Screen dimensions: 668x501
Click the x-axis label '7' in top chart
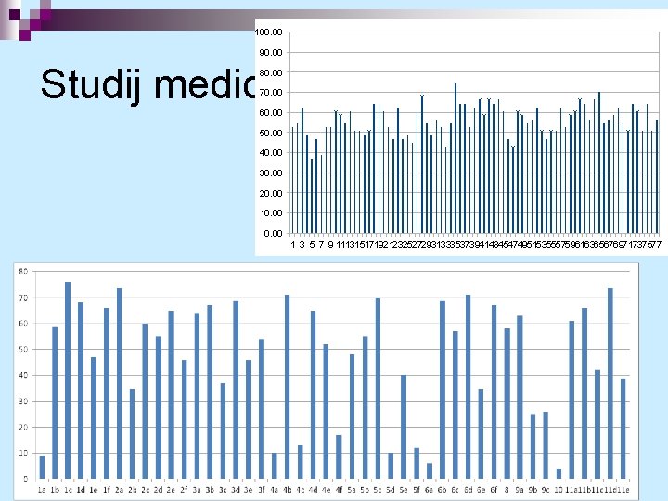coord(321,245)
